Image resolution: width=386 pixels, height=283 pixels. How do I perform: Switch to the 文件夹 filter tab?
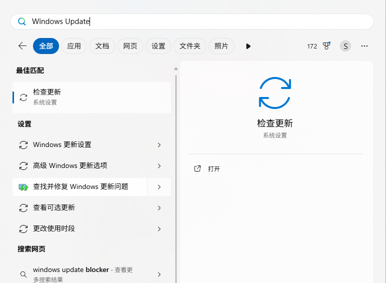pyautogui.click(x=190, y=46)
